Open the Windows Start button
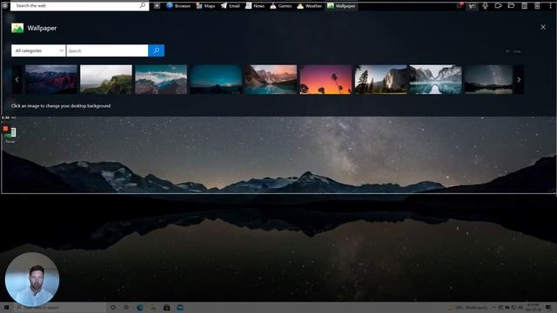Image resolution: width=557 pixels, height=313 pixels. [x=6, y=307]
